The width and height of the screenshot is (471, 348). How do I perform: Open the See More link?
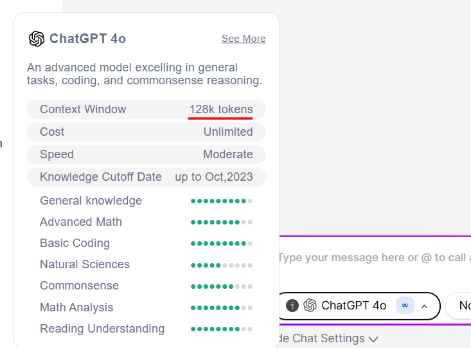[244, 39]
